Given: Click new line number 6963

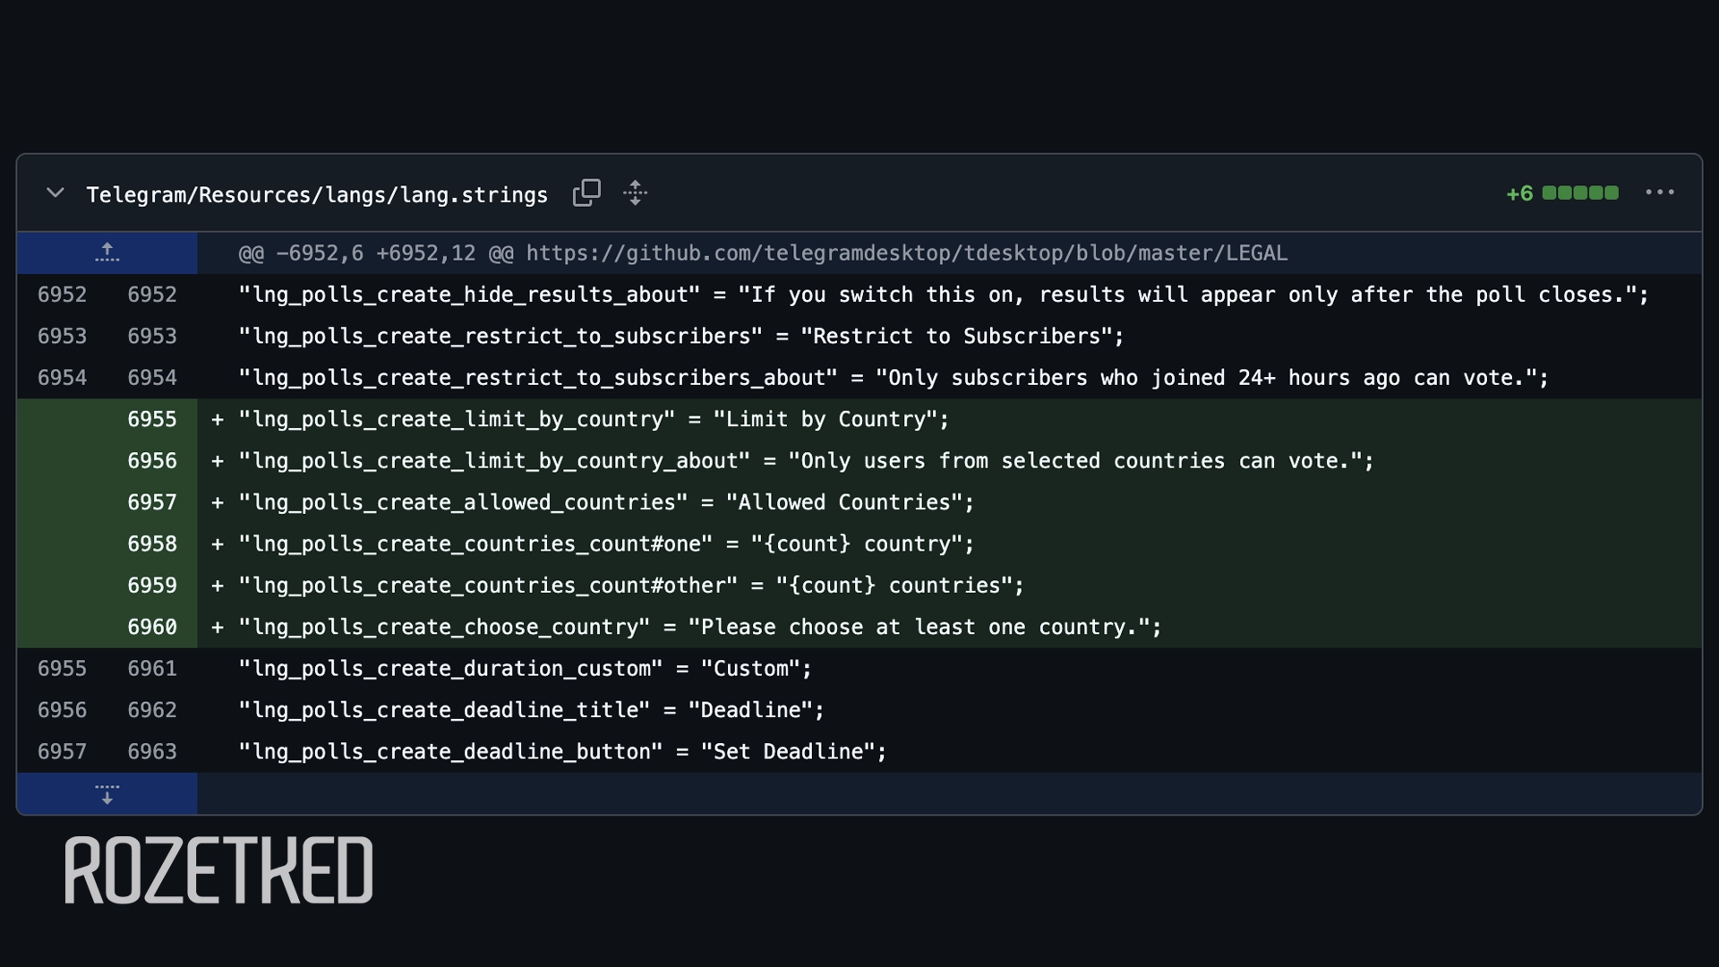Looking at the screenshot, I should pyautogui.click(x=152, y=752).
